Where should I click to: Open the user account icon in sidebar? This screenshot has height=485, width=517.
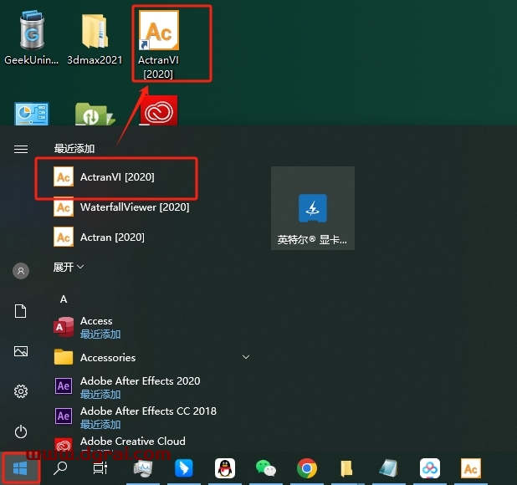[21, 271]
